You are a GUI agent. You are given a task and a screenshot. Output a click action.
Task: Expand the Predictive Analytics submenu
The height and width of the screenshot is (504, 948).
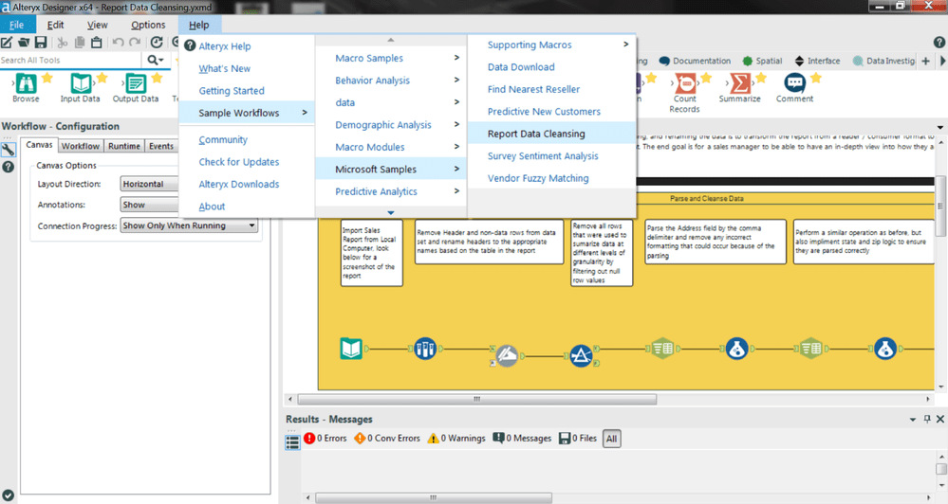[391, 191]
